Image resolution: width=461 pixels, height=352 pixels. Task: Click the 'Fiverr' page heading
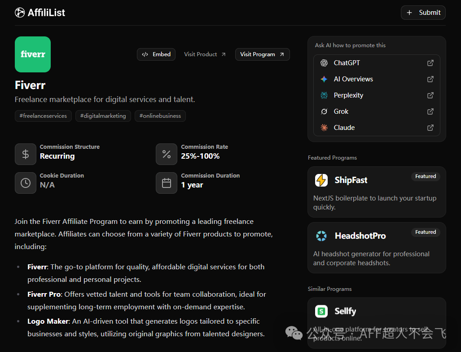(x=30, y=85)
